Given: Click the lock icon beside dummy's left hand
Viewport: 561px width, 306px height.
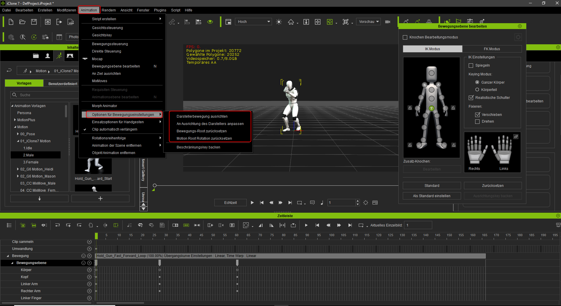Looking at the screenshot, I should [453, 108].
